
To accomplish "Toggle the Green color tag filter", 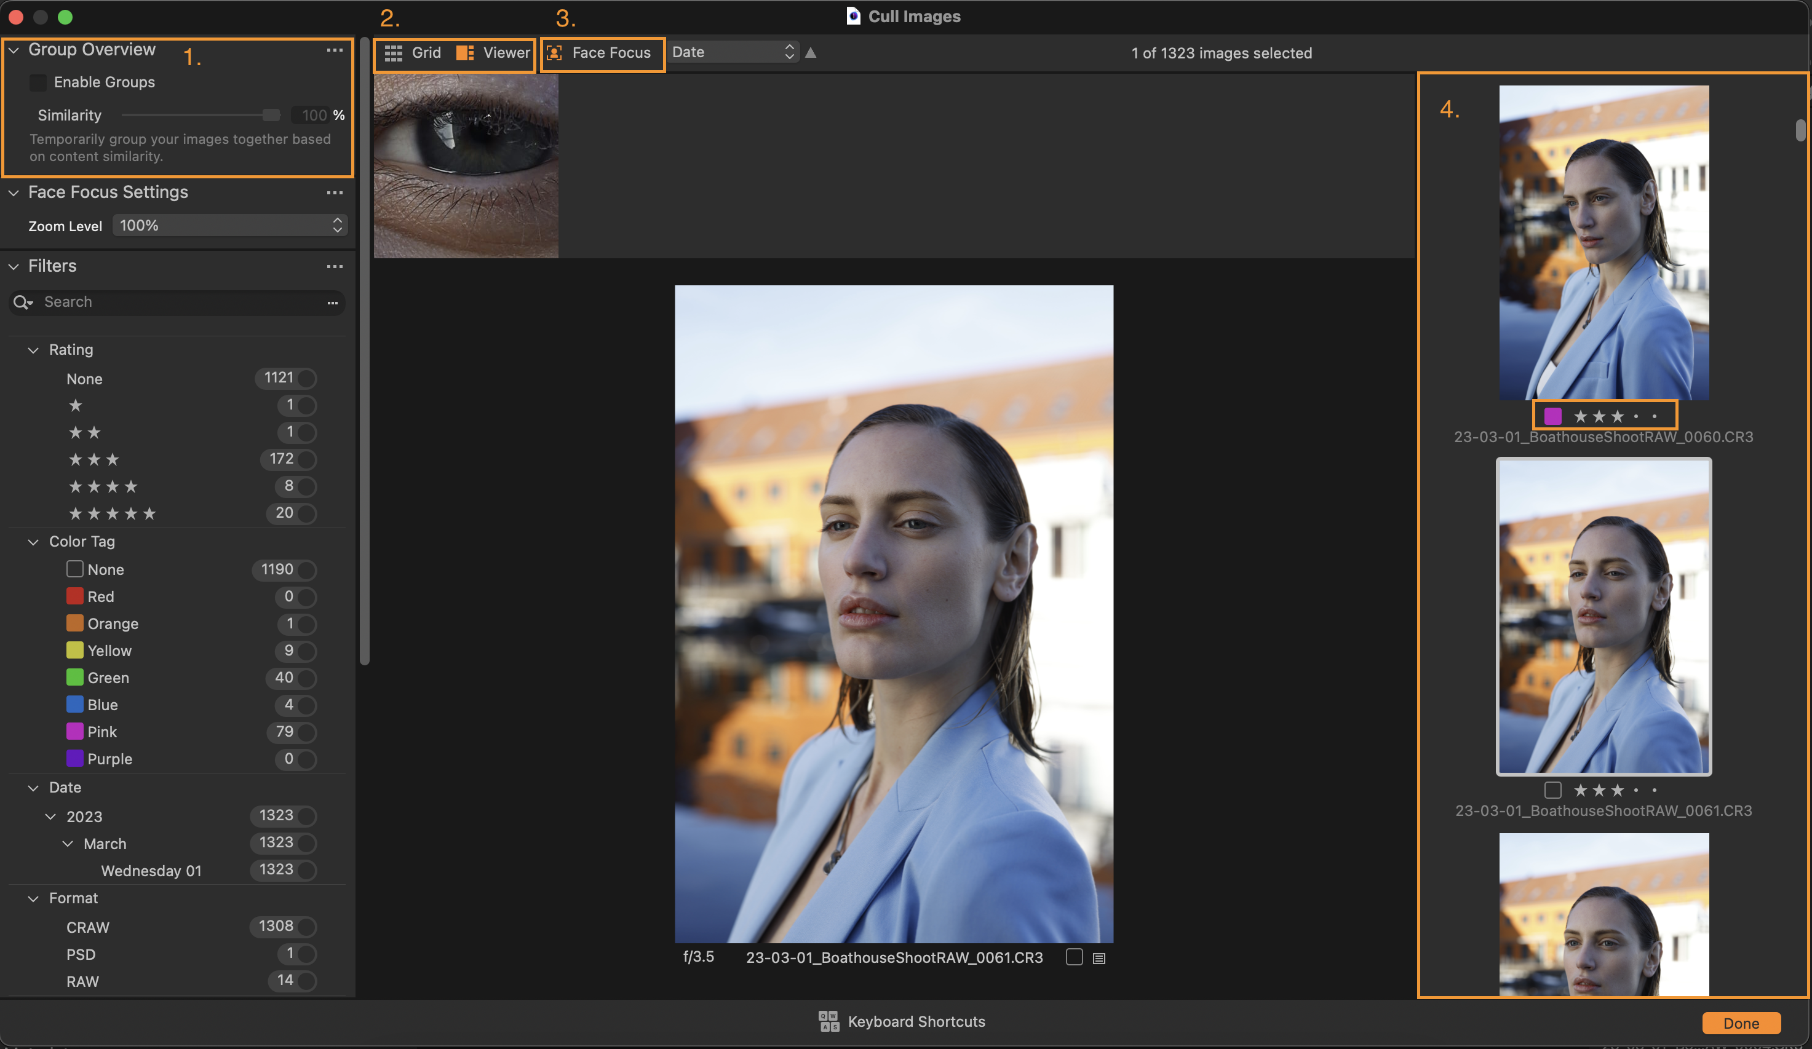I will (307, 678).
